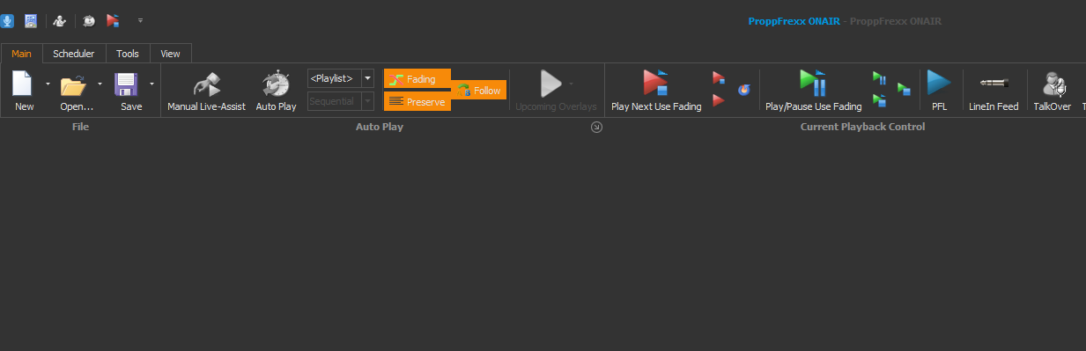Activate TalkOver microphone
The image size is (1086, 351).
1052,91
